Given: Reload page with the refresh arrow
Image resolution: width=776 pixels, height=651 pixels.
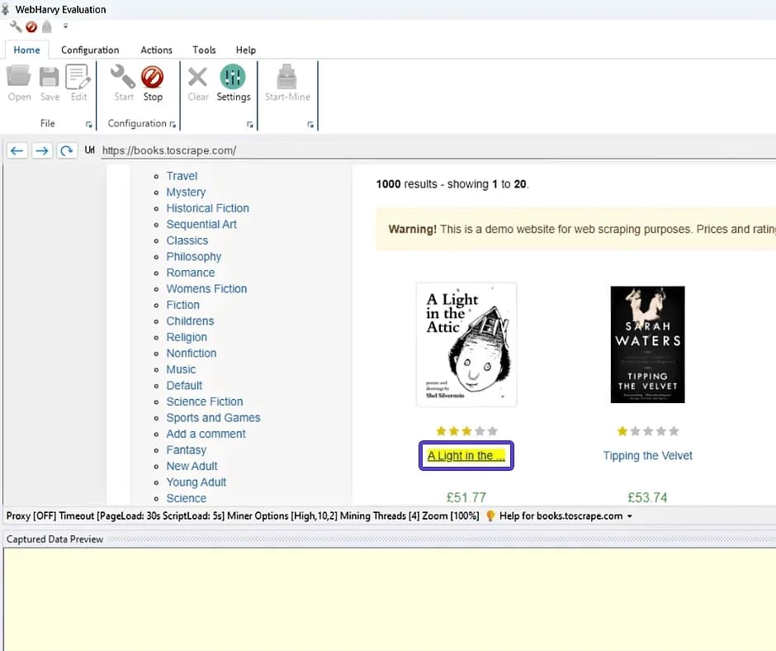Looking at the screenshot, I should [x=67, y=150].
